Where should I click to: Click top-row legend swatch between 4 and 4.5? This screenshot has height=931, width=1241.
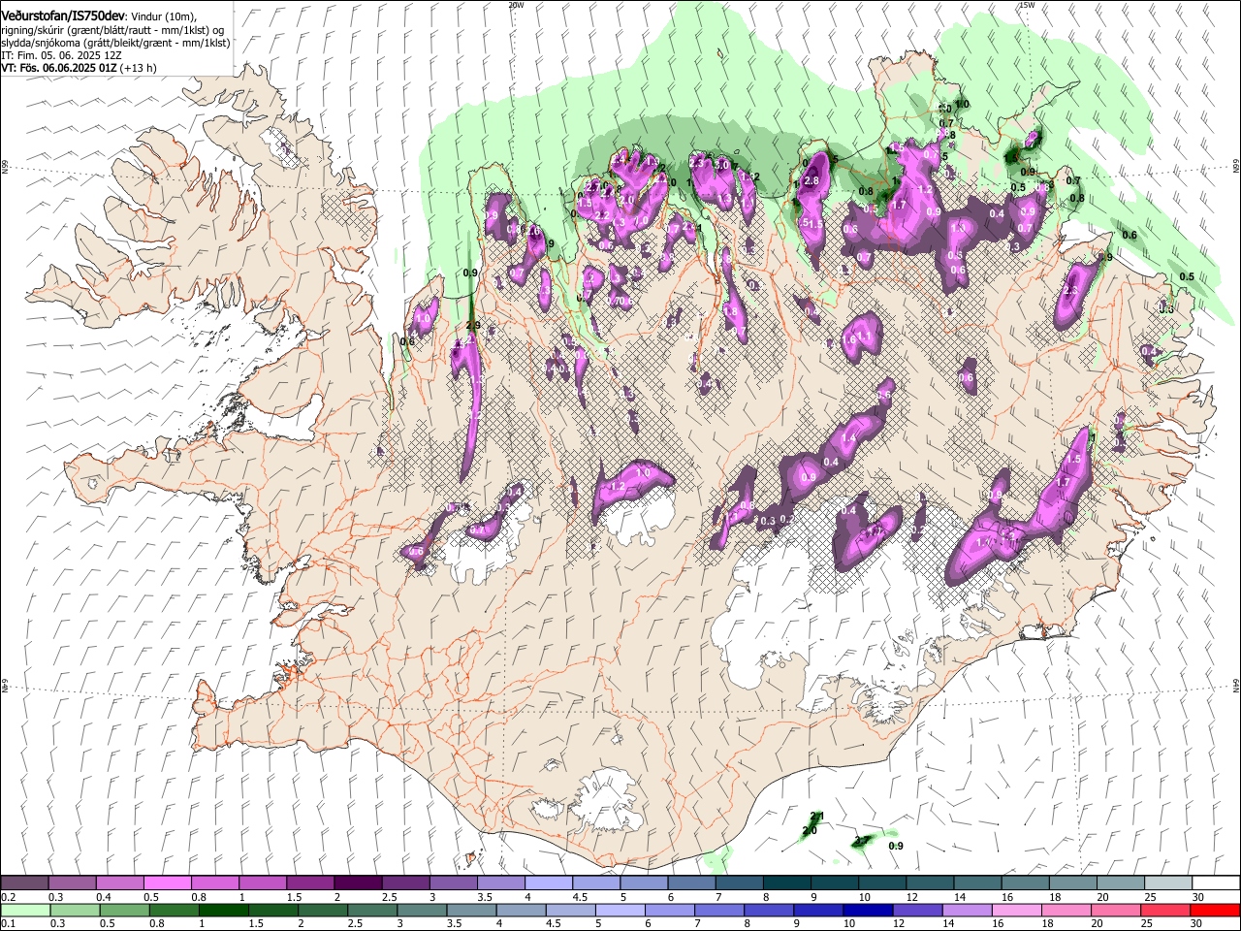click(548, 883)
